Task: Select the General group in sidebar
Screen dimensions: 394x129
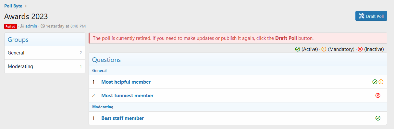Action: pyautogui.click(x=45, y=53)
